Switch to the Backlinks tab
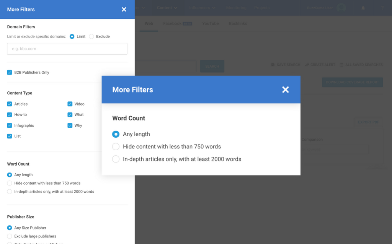The width and height of the screenshot is (392, 244). 238,23
